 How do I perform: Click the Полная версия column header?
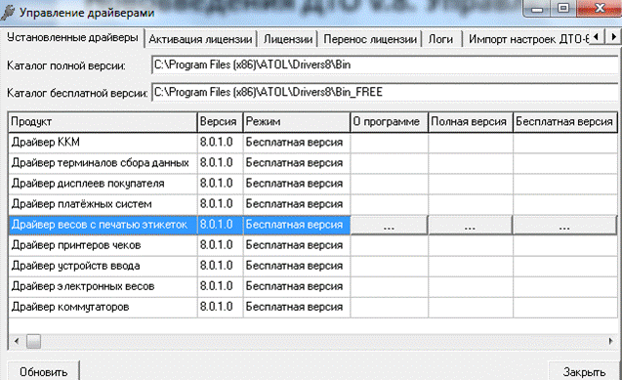pos(471,122)
